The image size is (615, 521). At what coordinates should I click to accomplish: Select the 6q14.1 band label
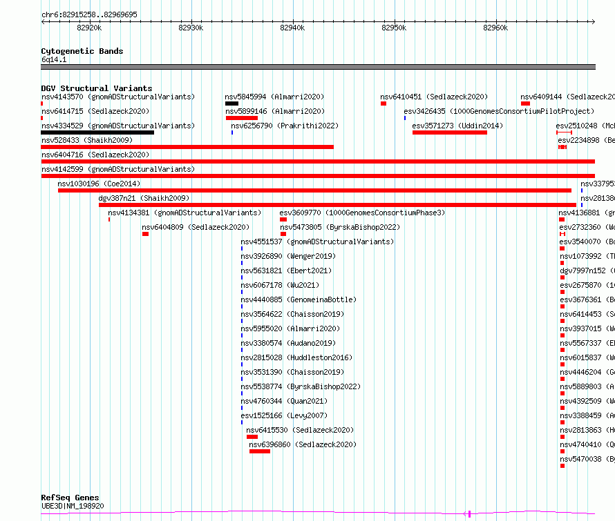click(54, 59)
